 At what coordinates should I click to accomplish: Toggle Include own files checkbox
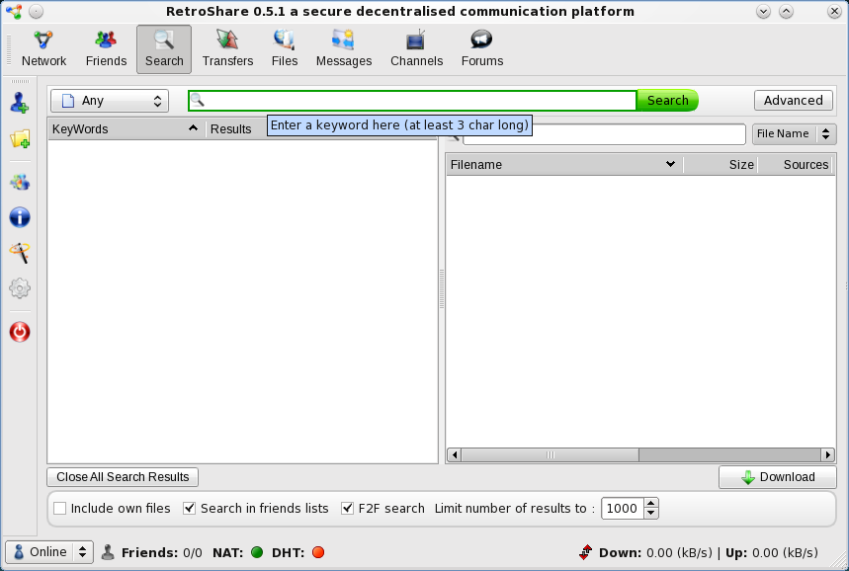60,508
